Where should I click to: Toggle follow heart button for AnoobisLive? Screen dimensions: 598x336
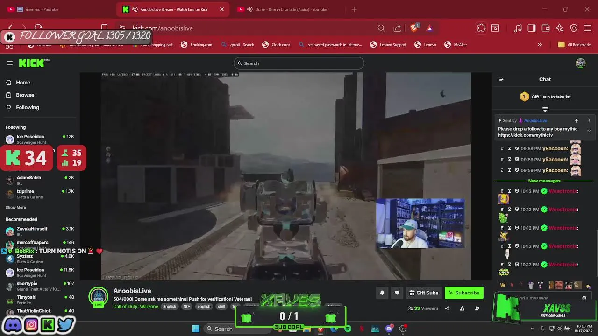coord(397,293)
